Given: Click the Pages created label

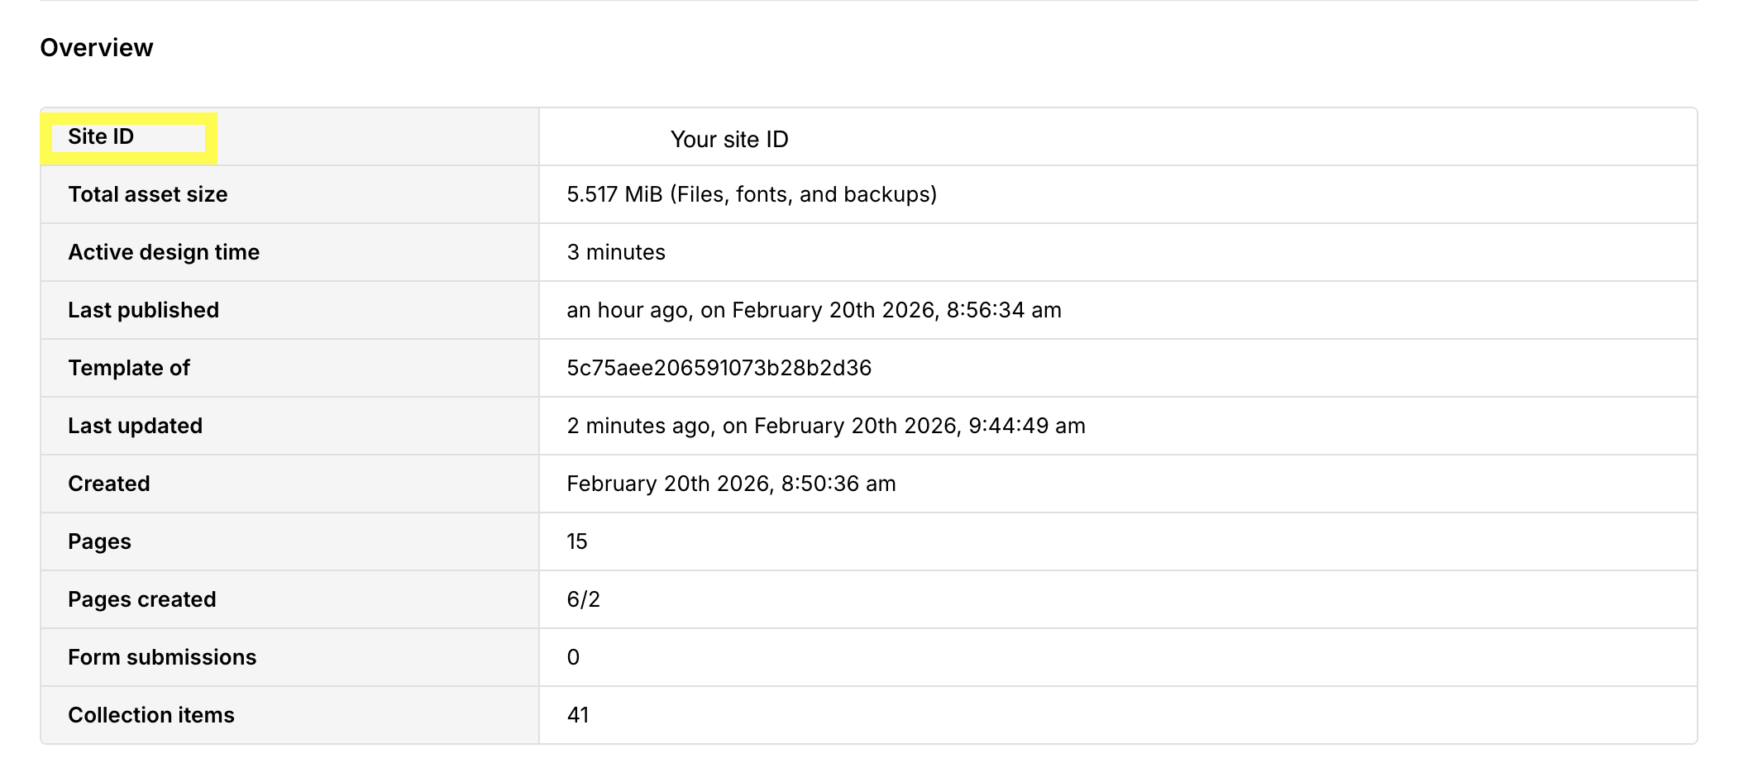Looking at the screenshot, I should (x=141, y=599).
